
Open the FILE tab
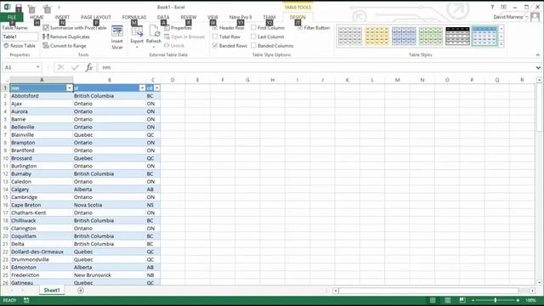(12, 17)
